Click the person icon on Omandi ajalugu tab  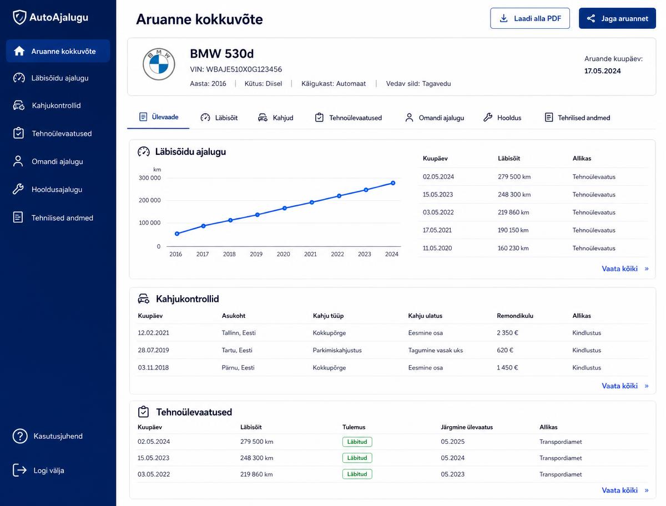[409, 118]
